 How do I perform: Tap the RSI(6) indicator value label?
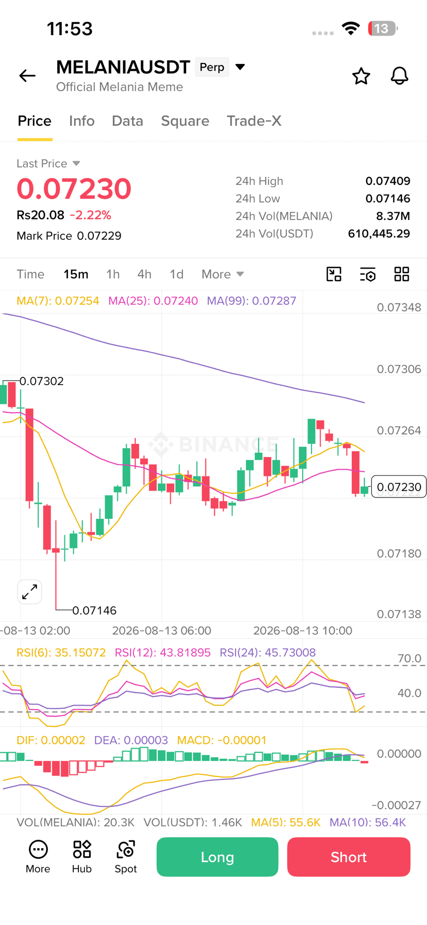click(x=61, y=652)
